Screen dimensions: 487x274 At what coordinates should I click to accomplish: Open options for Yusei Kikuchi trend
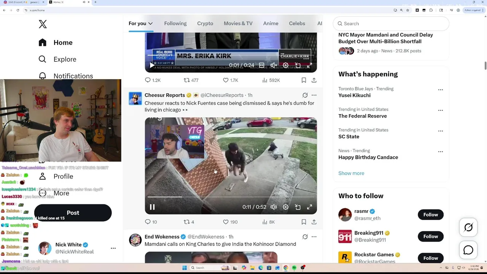click(x=441, y=90)
